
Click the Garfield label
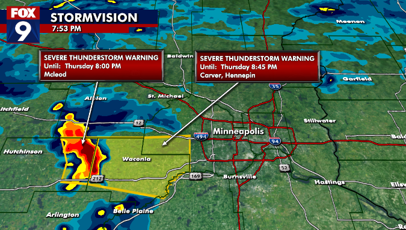357,79
